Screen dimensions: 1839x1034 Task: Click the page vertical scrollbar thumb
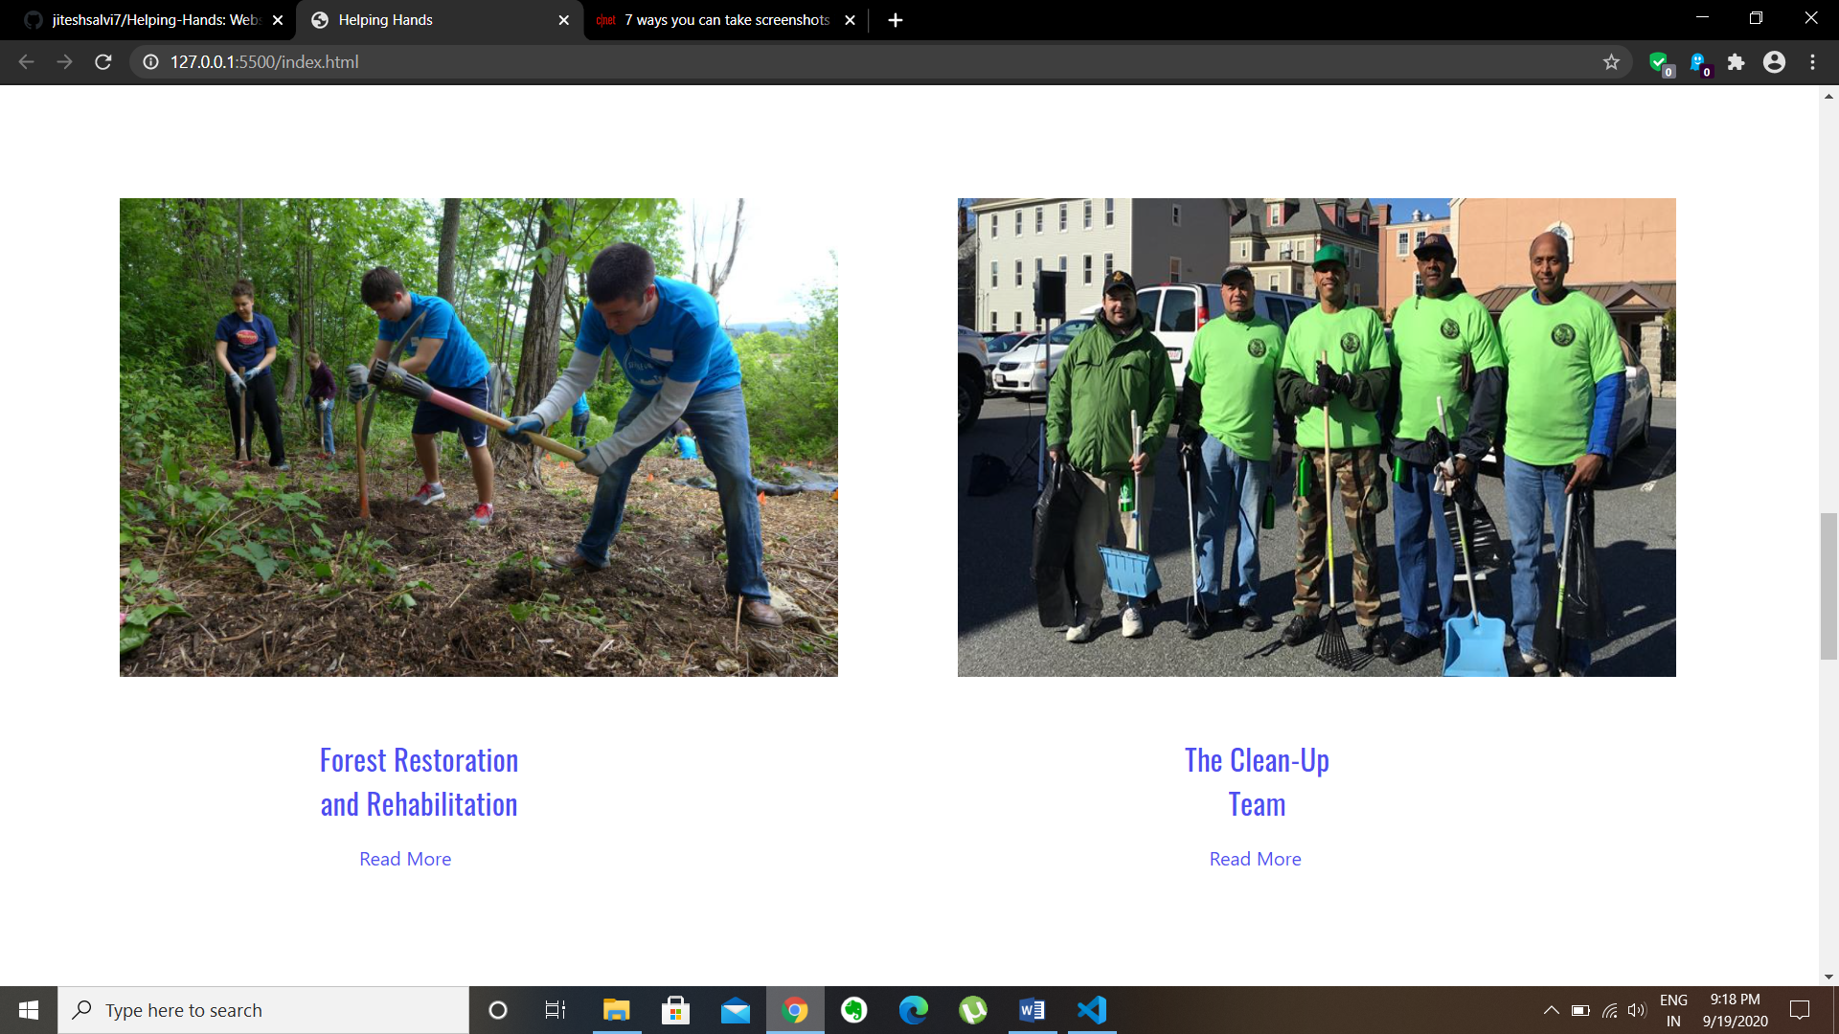[1828, 586]
